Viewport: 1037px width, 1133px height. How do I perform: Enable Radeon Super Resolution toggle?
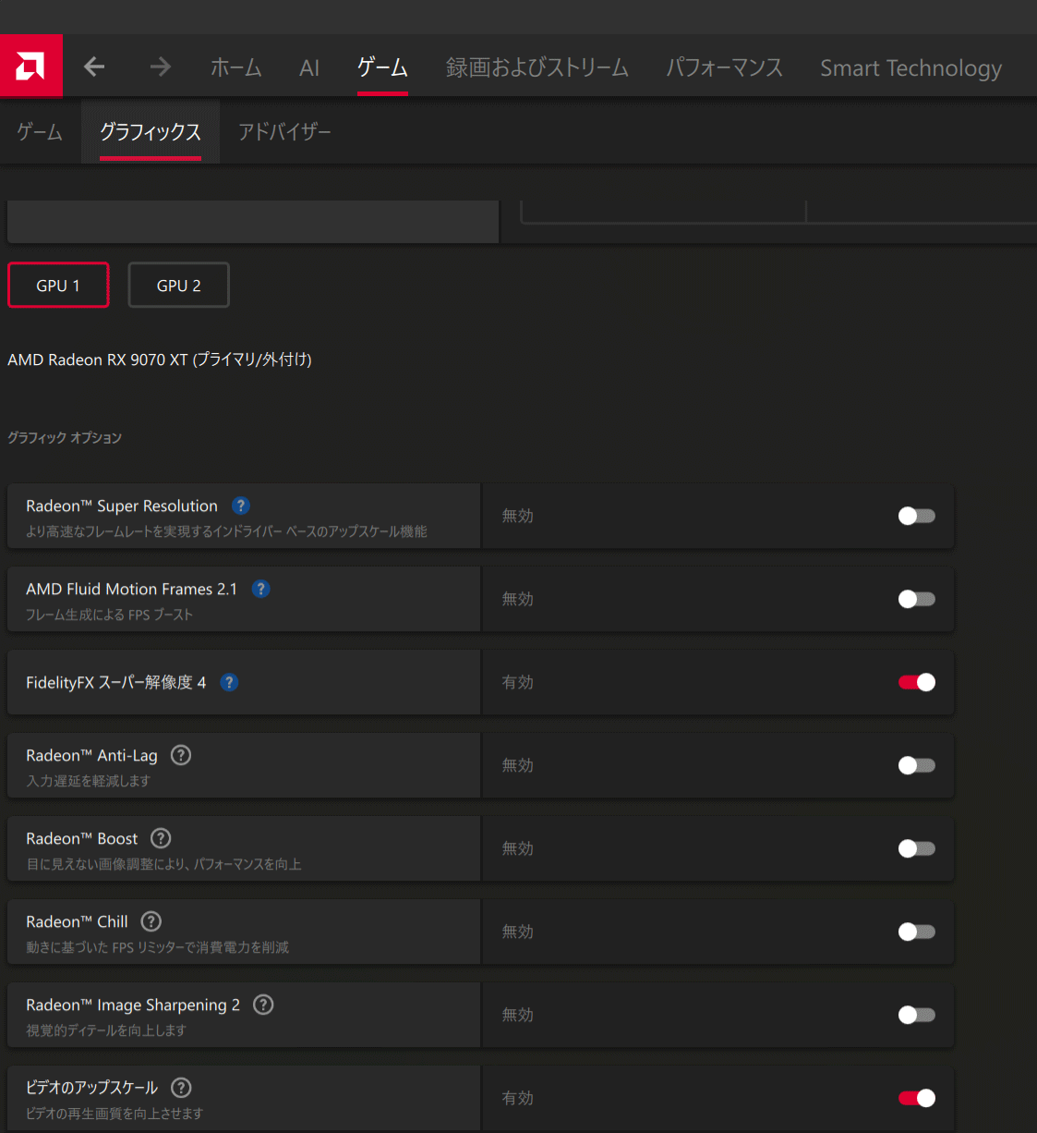tap(916, 516)
